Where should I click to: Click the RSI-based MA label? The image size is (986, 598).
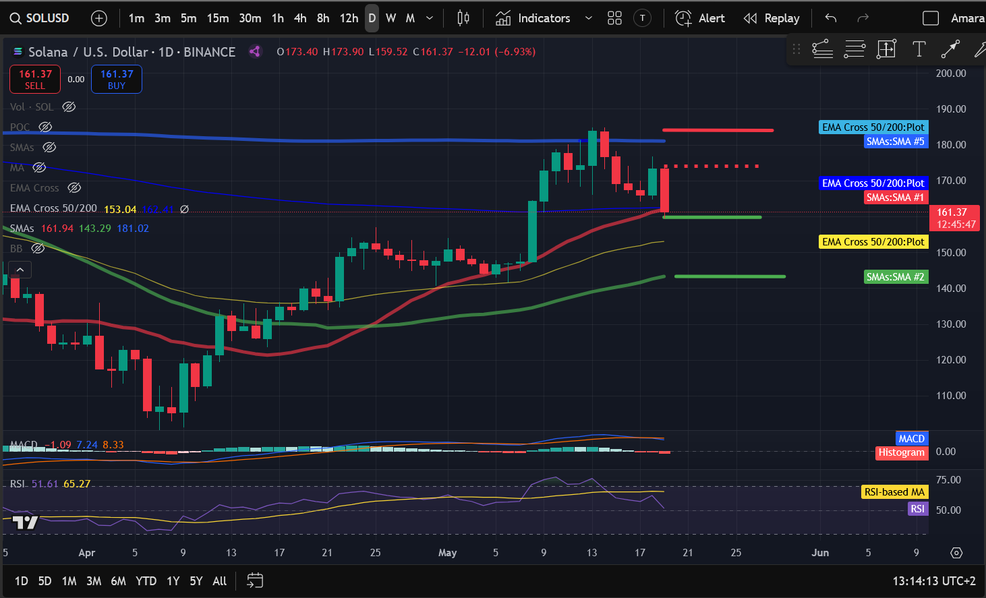pos(895,492)
